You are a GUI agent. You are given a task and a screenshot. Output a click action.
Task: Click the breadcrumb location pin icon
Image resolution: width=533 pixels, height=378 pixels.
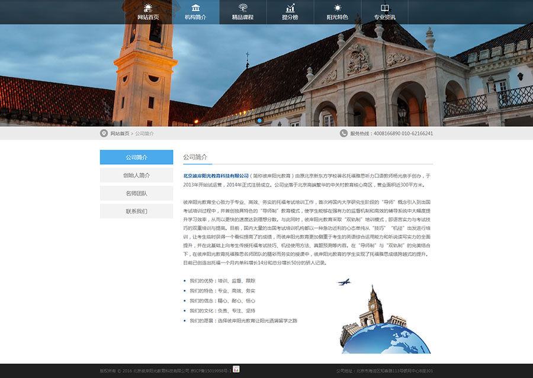(104, 133)
